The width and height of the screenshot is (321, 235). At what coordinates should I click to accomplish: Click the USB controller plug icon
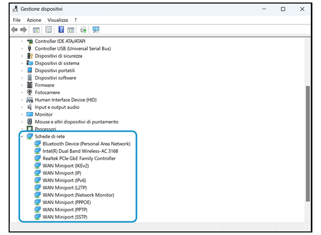(x=30, y=49)
